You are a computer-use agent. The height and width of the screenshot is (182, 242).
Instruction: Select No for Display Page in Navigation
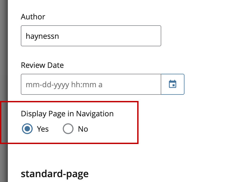(68, 129)
